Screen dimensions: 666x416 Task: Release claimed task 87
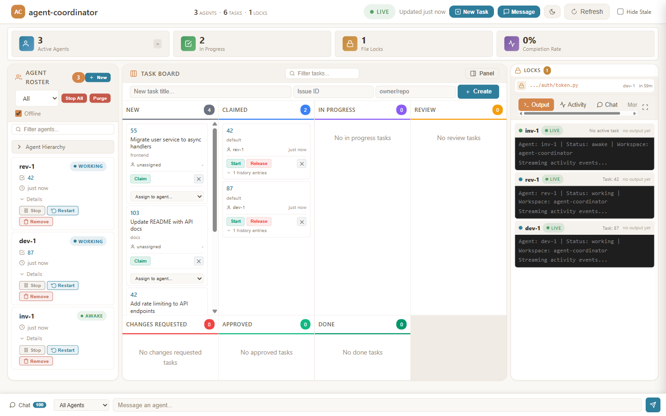(x=259, y=221)
